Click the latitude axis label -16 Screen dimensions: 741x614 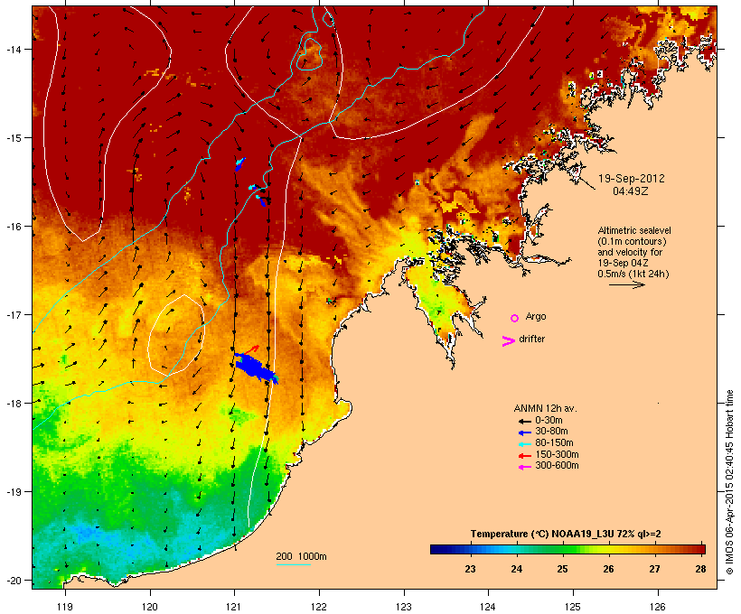(13, 227)
